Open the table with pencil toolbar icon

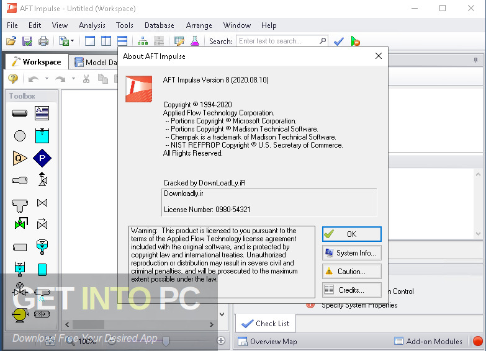point(179,41)
